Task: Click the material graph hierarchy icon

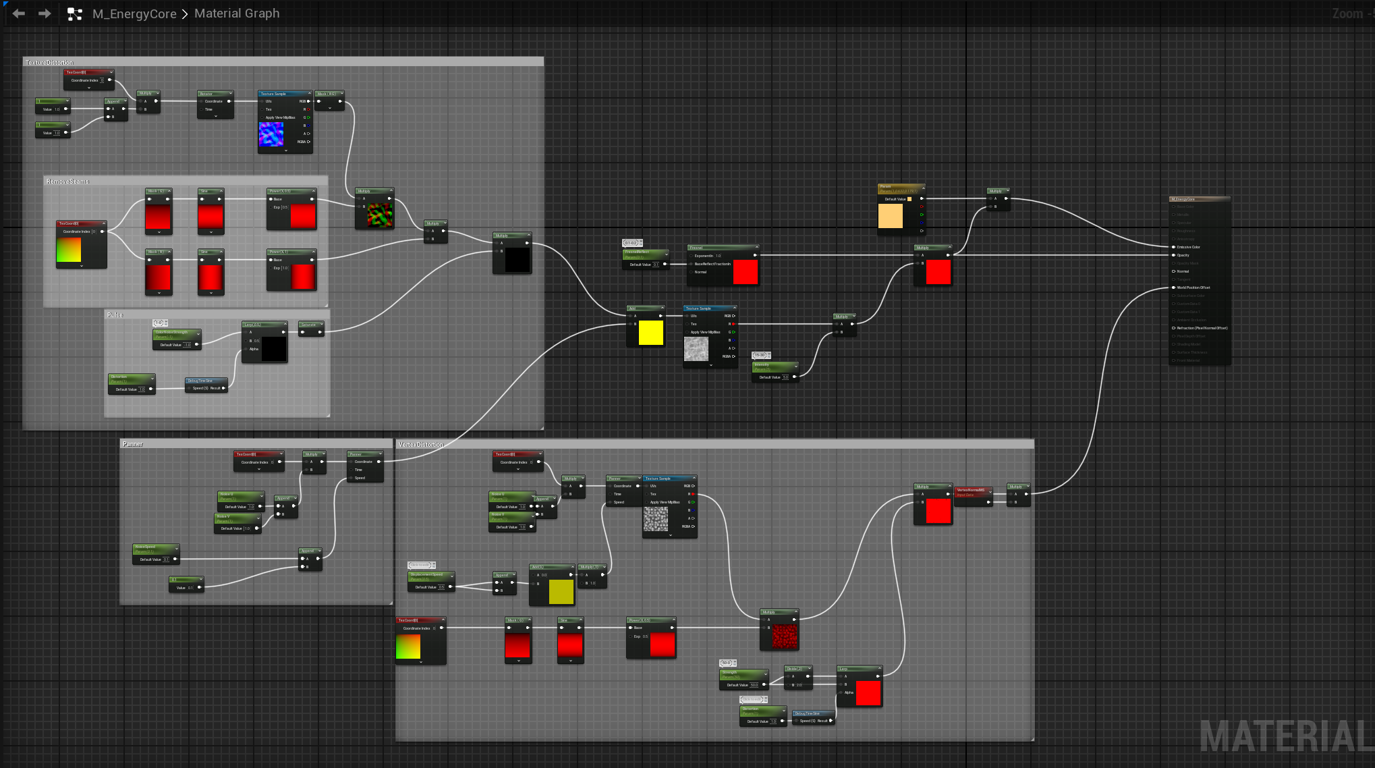Action: (75, 14)
